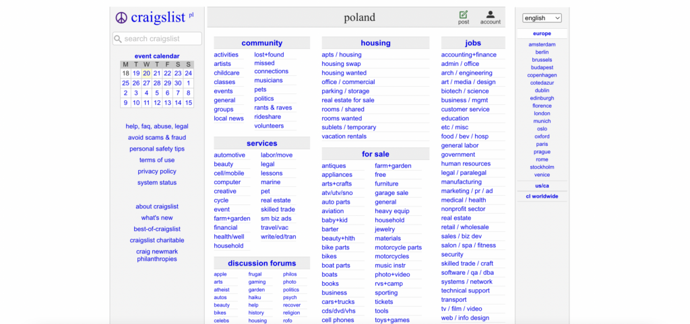
Task: Switch to amsterdam craigslist site
Action: pyautogui.click(x=542, y=44)
